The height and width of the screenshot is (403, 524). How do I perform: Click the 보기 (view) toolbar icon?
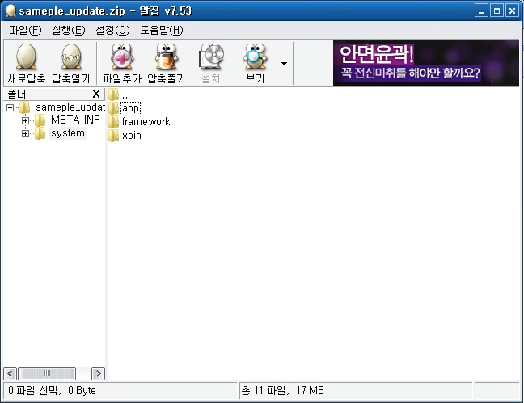tap(255, 59)
